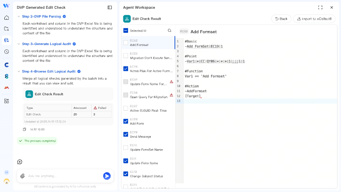Copy the response using copy icon
The image size is (341, 192).
pyautogui.click(x=24, y=129)
